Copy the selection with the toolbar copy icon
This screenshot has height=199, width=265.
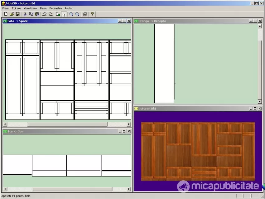31,14
